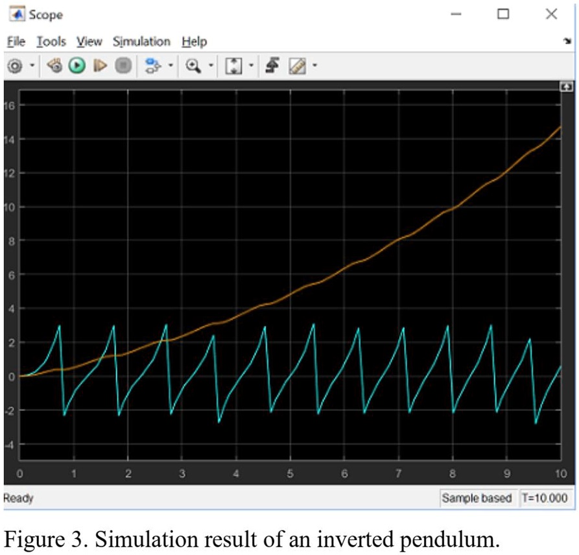Open the View menu
Viewport: 579px width, 555px height.
[89, 41]
